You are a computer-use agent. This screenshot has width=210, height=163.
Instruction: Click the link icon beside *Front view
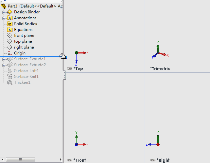70,160
